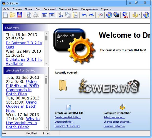Click the Save floppy disk icon
This screenshot has height=138, width=152.
pyautogui.click(x=20, y=15)
